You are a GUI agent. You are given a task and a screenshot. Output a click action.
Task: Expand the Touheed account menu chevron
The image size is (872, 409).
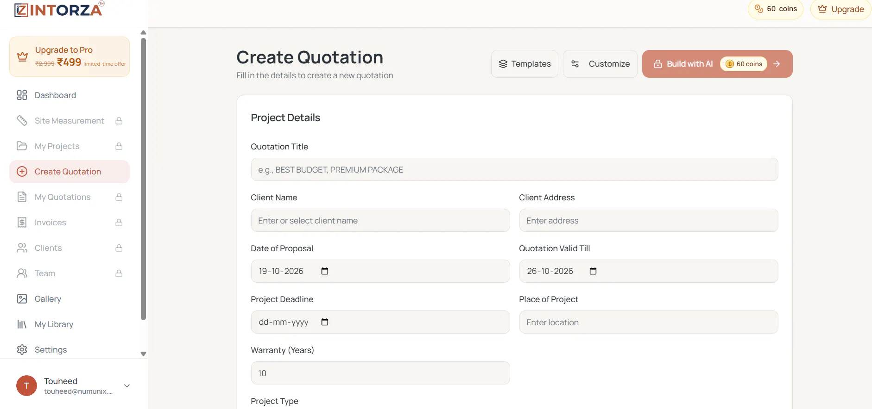pyautogui.click(x=127, y=386)
